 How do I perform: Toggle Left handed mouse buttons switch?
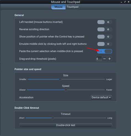click(105, 22)
